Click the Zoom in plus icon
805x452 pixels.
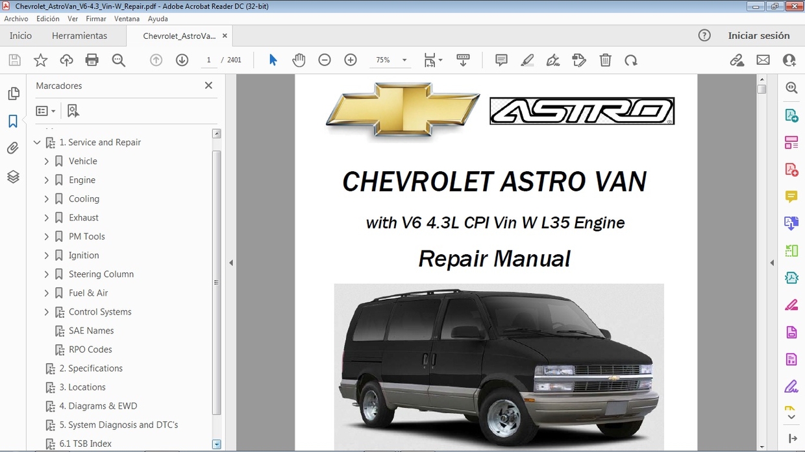point(351,60)
